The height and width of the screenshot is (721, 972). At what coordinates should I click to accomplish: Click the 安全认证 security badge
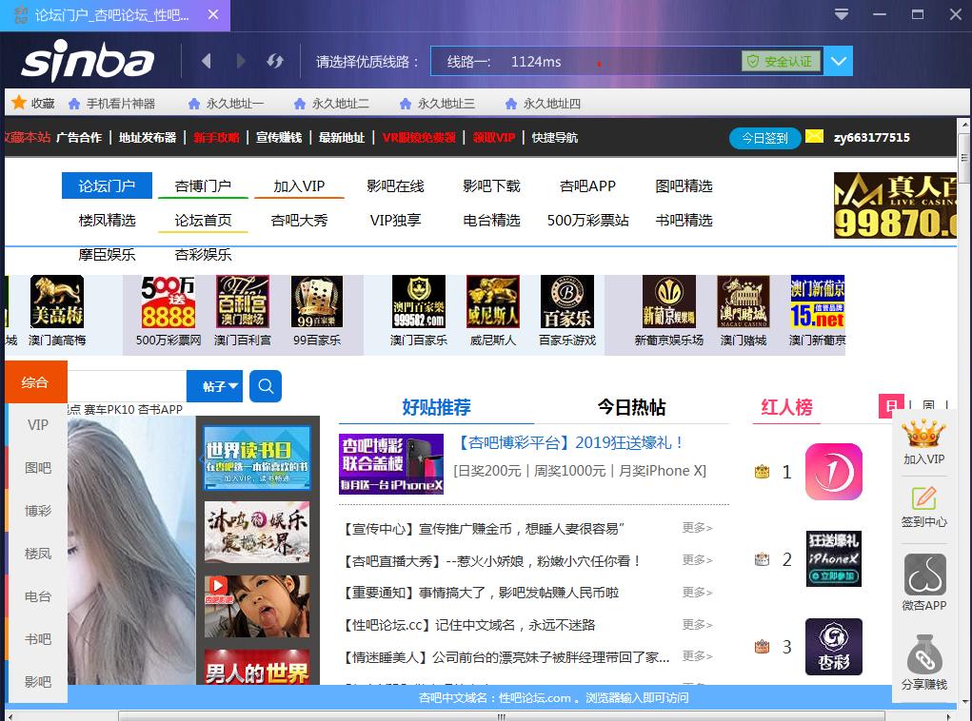[x=781, y=61]
